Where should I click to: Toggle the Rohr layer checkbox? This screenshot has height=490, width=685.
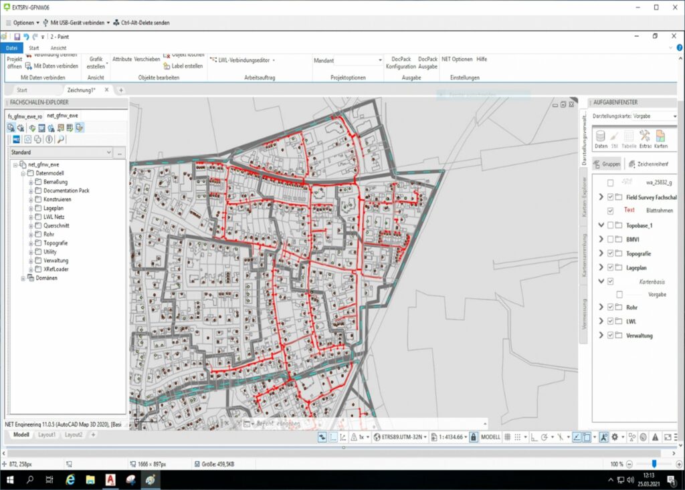[610, 308]
